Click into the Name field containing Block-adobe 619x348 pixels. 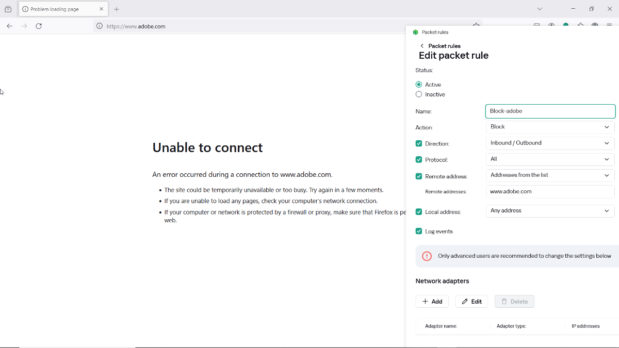(x=550, y=111)
